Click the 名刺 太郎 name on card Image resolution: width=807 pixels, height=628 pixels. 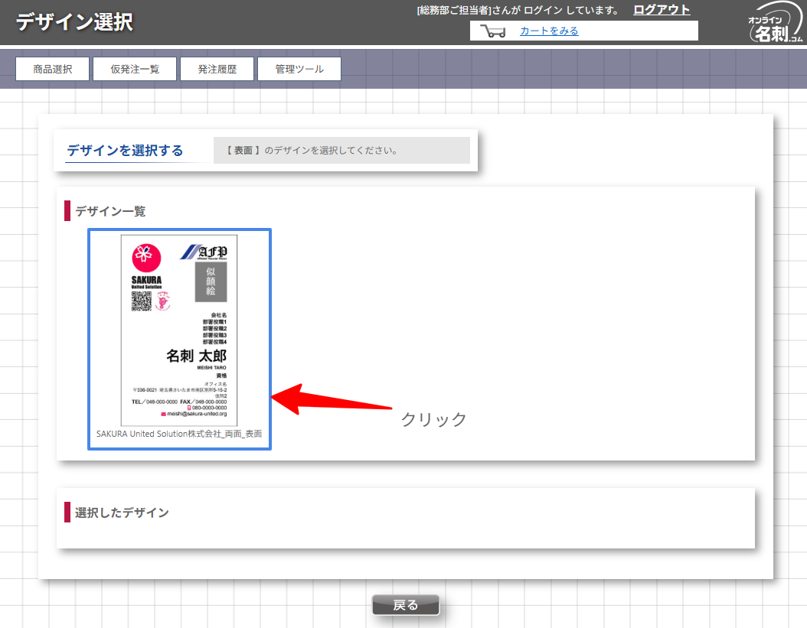[196, 356]
